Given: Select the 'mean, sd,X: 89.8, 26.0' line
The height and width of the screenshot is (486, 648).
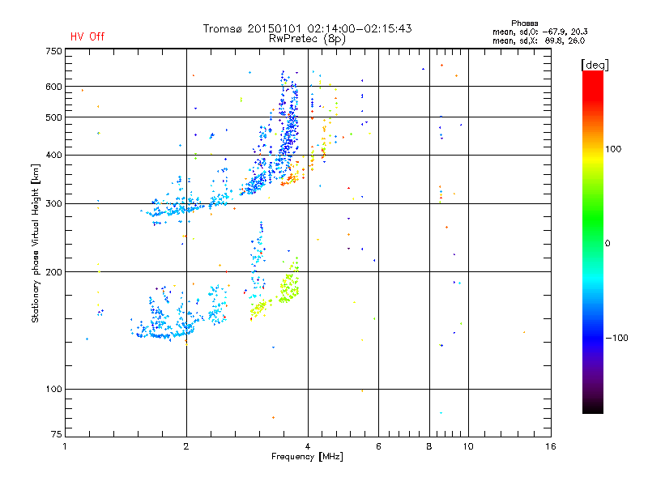Looking at the screenshot, I should click(x=539, y=40).
